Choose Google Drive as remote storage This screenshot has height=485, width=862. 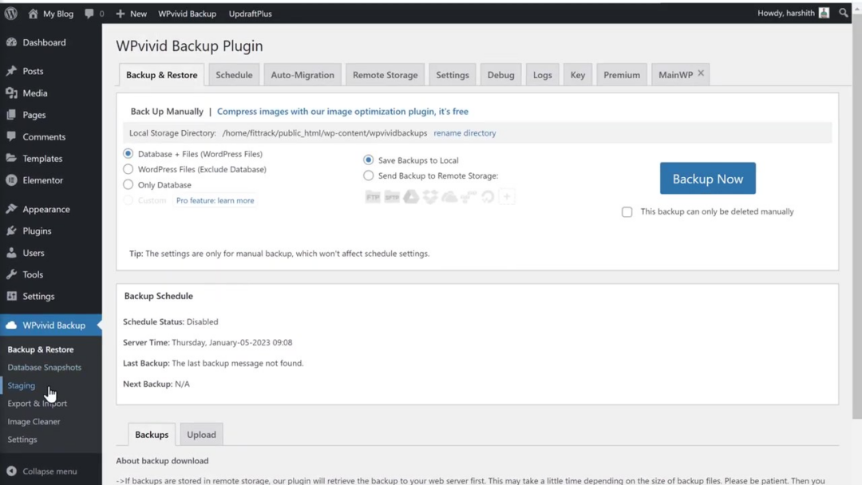[411, 196]
